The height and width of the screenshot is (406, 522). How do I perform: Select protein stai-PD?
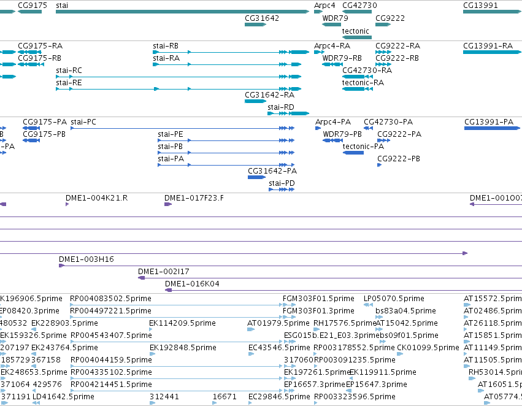pyautogui.click(x=282, y=190)
